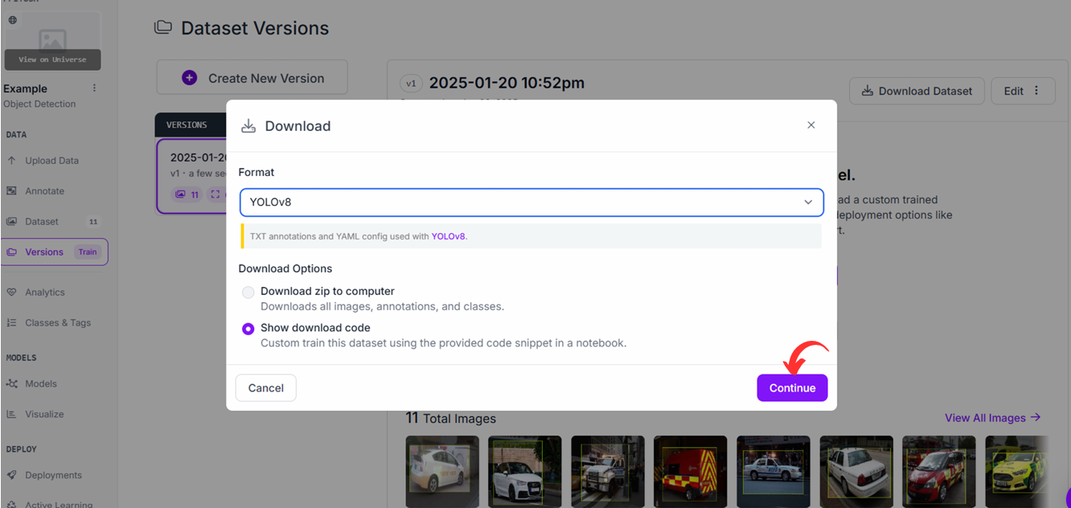
Task: Cancel the download dialog
Action: [x=265, y=387]
